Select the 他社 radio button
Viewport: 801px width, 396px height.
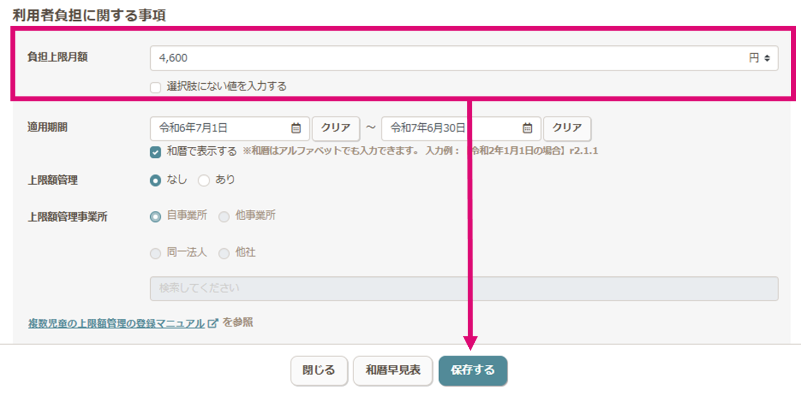224,254
